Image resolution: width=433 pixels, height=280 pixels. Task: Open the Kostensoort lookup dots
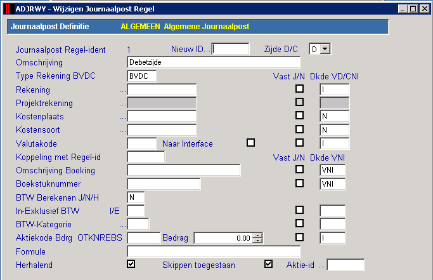tap(122, 131)
